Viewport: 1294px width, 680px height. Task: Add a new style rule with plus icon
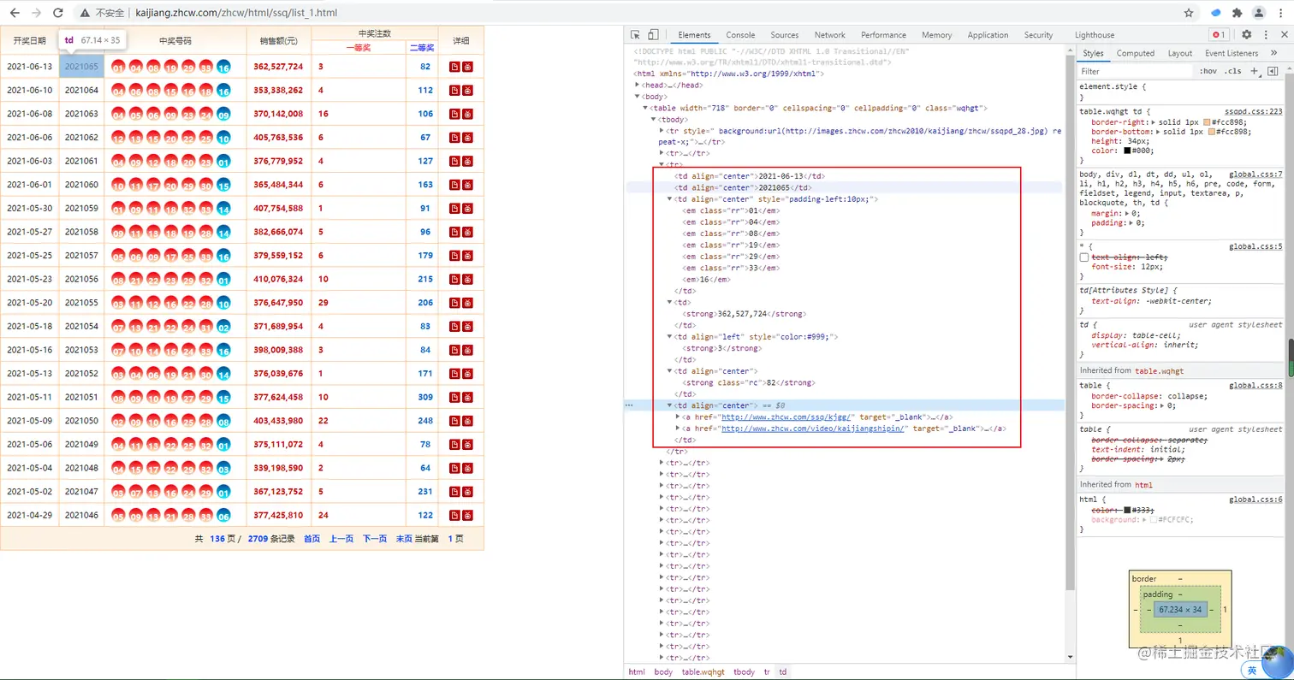tap(1255, 71)
